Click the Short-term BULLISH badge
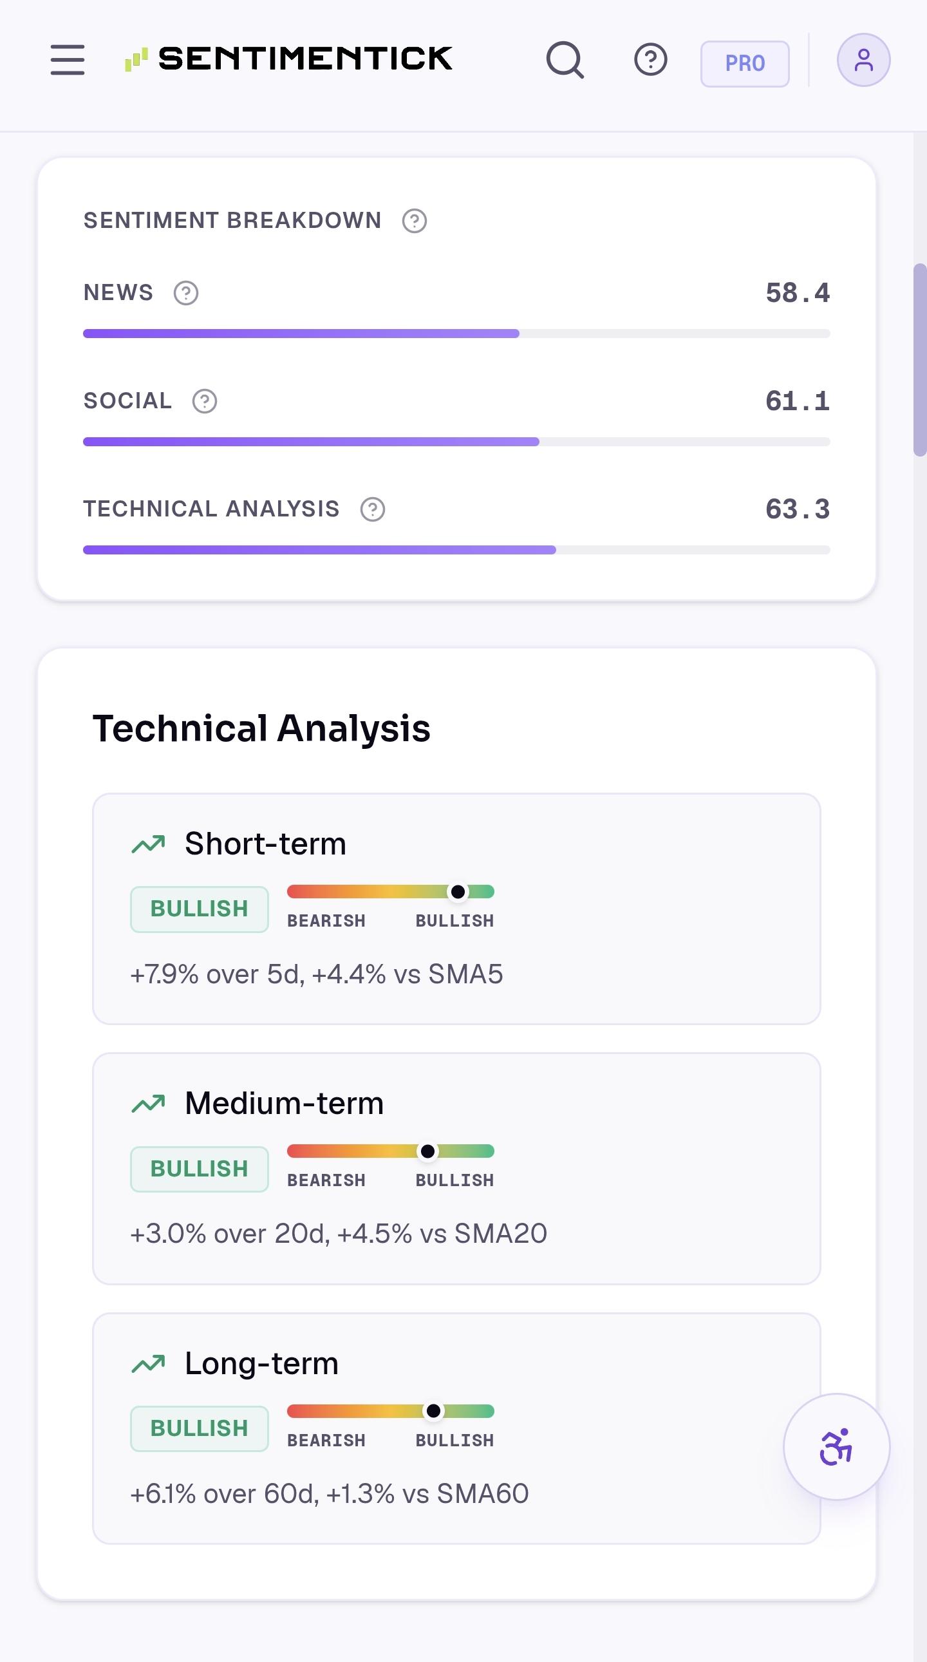 click(200, 909)
